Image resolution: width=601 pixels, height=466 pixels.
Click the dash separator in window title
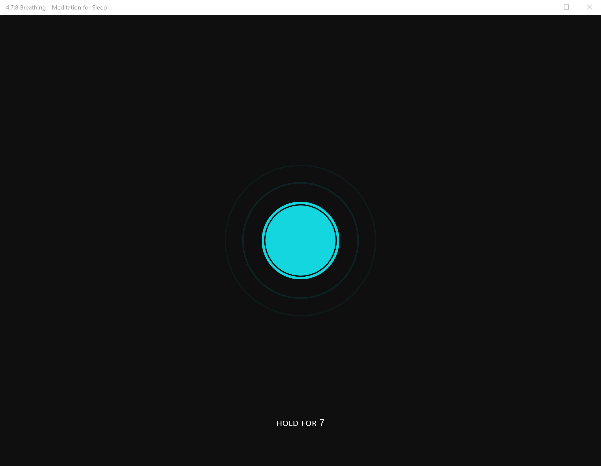49,8
